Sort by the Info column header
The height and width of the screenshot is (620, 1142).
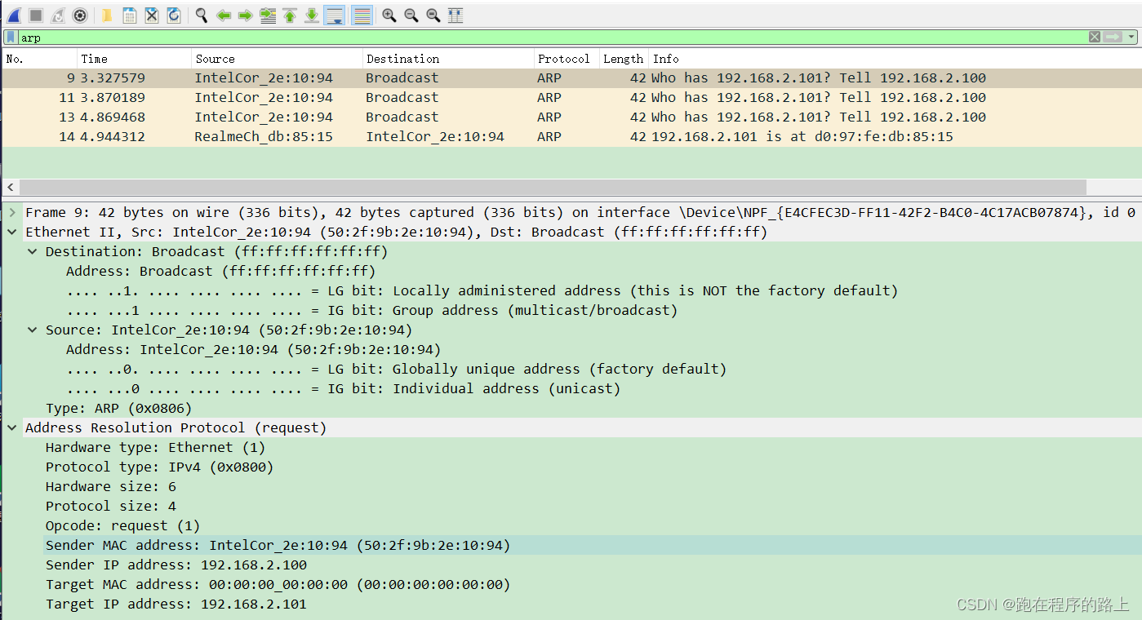tap(895, 59)
